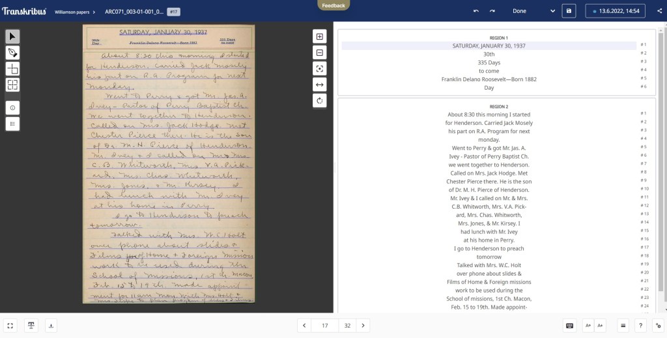The width and height of the screenshot is (667, 338).
Task: Undo the last edit
Action: (476, 11)
